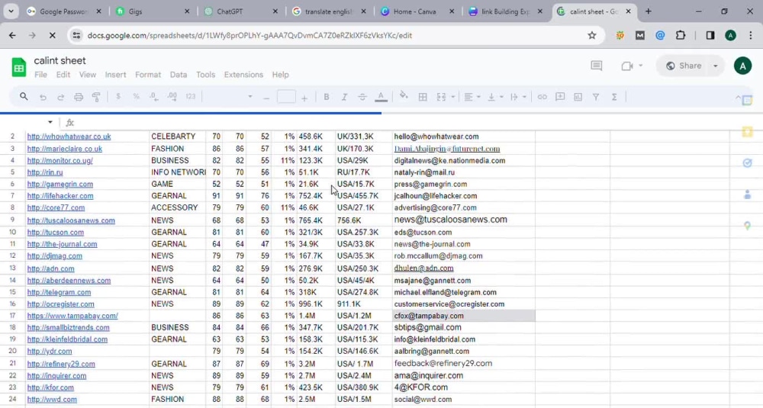Open link http://whowhatwear.co.uk
The height and width of the screenshot is (408, 763).
click(69, 137)
